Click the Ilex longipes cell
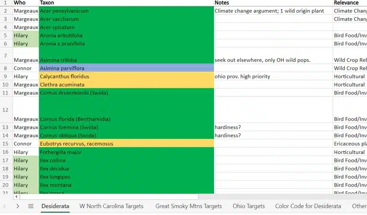This screenshot has height=215, width=367. 126,177
